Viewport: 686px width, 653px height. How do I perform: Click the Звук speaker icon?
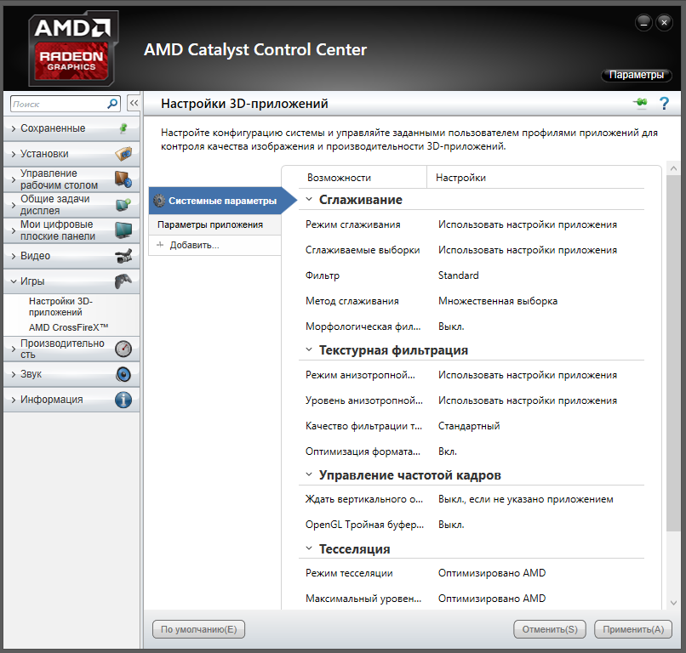point(123,374)
